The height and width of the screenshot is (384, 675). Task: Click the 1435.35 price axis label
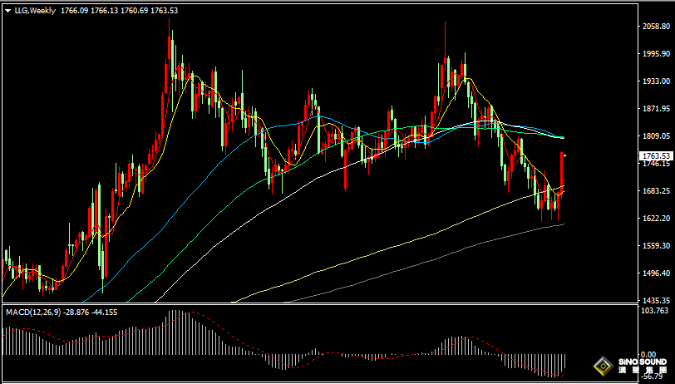[655, 301]
